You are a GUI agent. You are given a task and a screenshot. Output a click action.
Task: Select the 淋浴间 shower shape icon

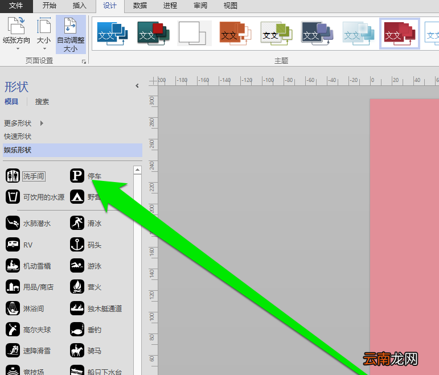(13, 308)
